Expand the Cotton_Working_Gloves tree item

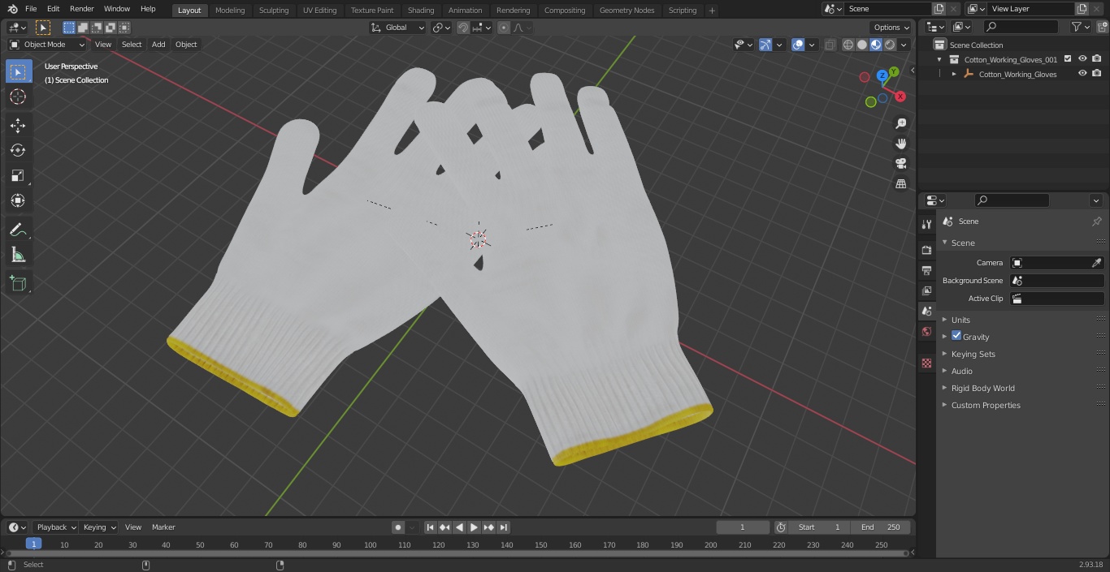(x=954, y=74)
